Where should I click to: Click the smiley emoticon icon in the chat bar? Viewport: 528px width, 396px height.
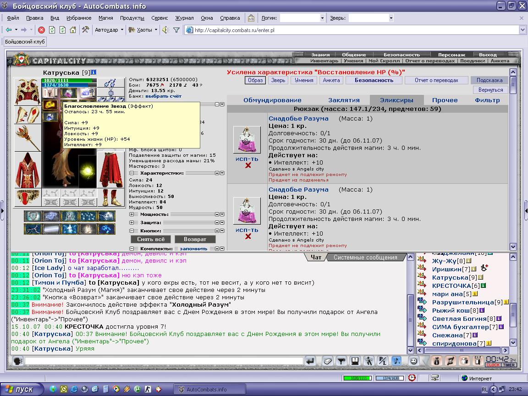click(x=414, y=361)
